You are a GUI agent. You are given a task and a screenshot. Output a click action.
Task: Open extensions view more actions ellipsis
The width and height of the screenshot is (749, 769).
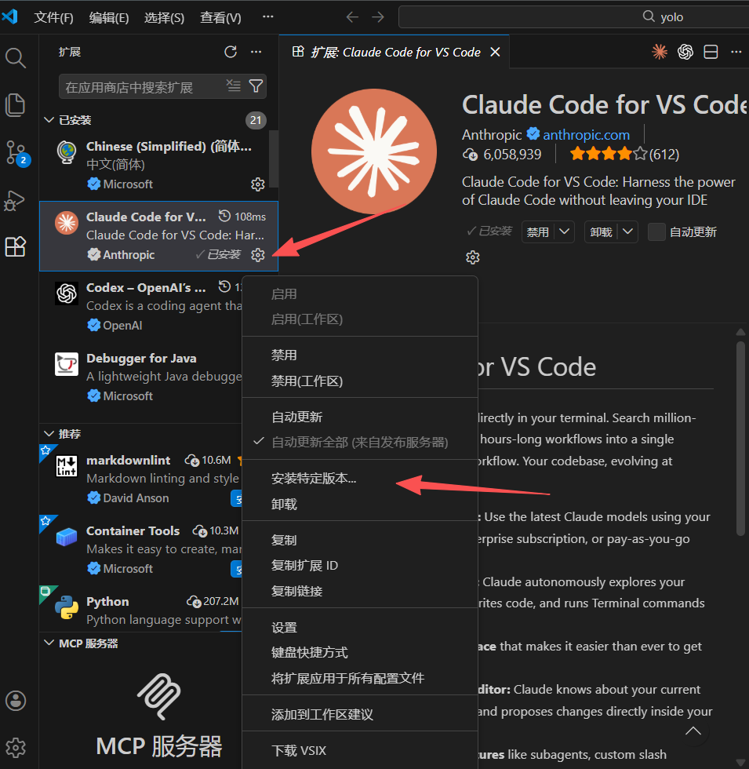(x=256, y=52)
